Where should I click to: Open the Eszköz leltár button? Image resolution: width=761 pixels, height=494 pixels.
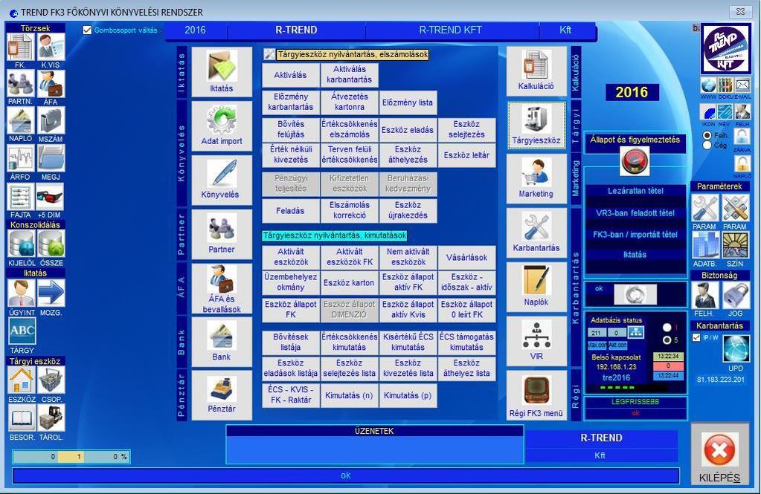tap(466, 155)
